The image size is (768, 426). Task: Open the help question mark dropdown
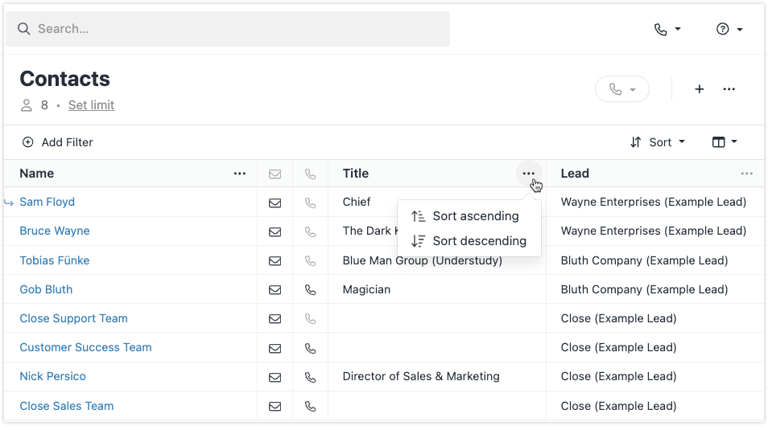[729, 29]
